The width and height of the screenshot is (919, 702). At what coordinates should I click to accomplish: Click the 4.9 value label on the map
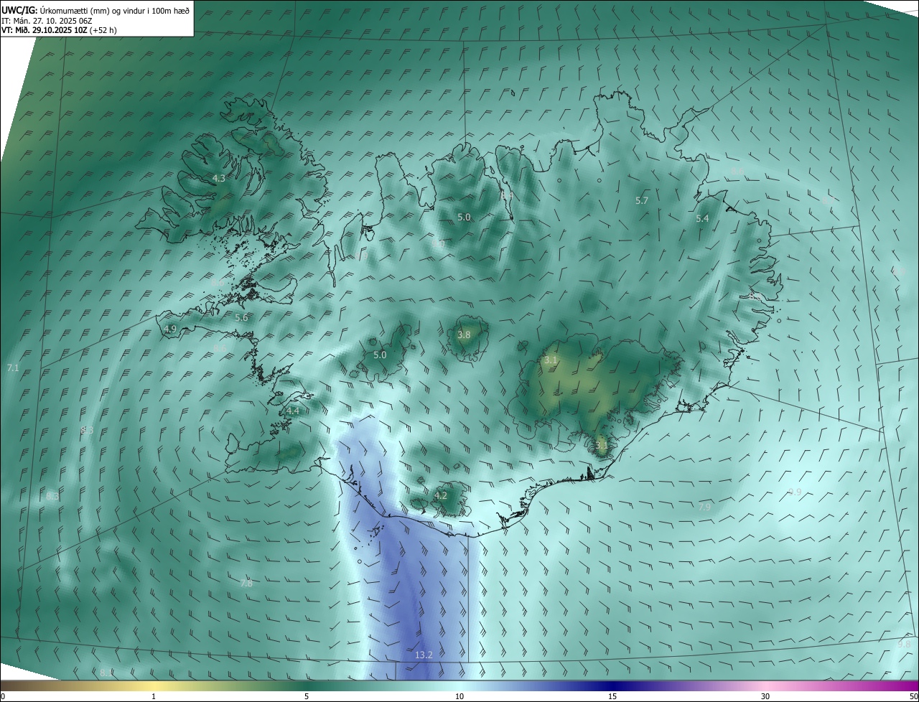tap(170, 329)
